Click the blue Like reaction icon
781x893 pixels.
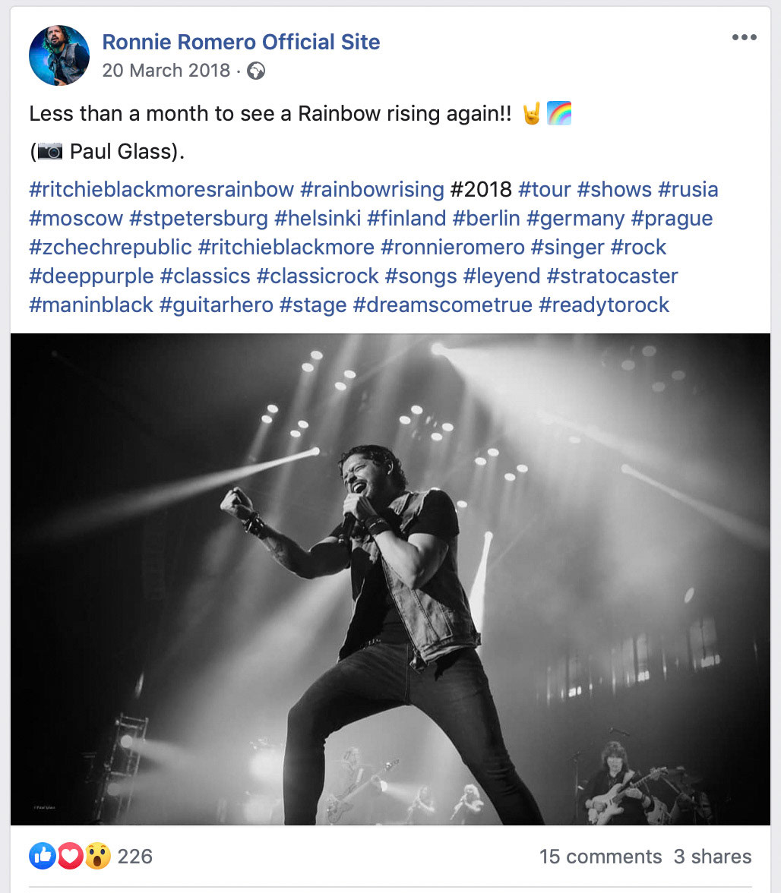43,857
